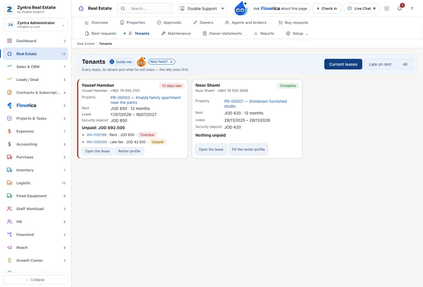Click the Flowrica droplet mascot icon
423x287 pixels.
(241, 9)
